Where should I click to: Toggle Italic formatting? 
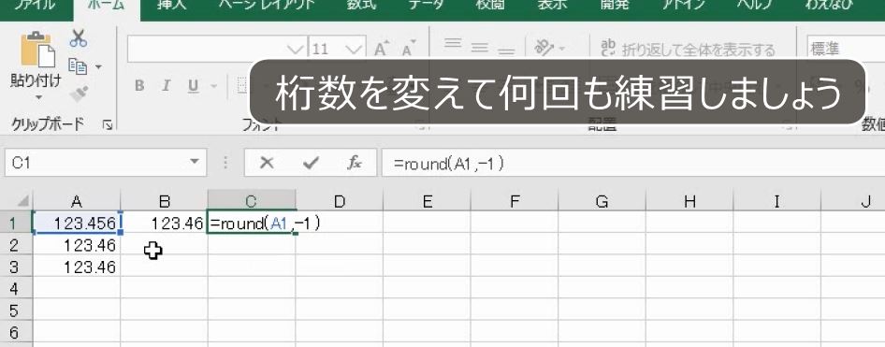point(166,86)
